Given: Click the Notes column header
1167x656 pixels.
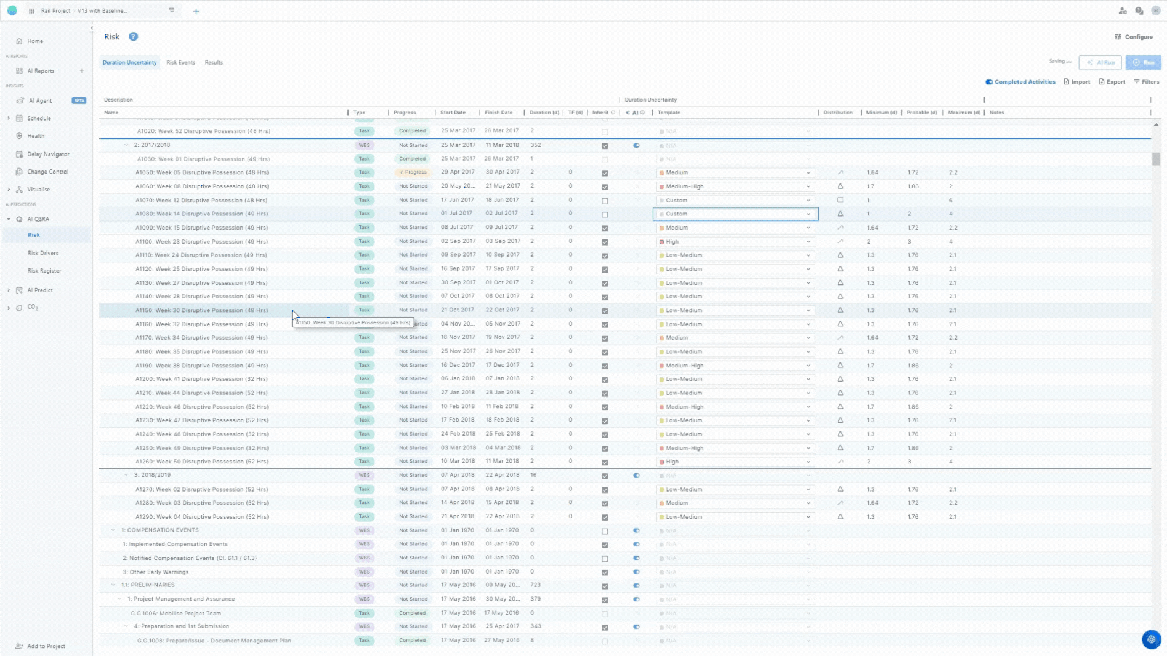Looking at the screenshot, I should point(996,113).
